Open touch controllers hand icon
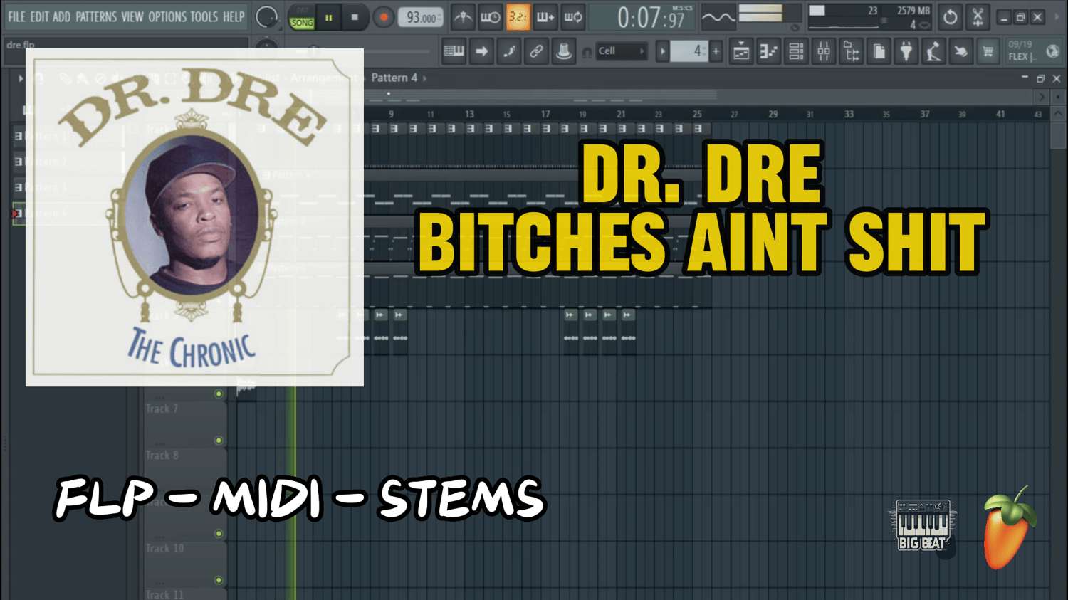The image size is (1068, 600). (x=960, y=51)
